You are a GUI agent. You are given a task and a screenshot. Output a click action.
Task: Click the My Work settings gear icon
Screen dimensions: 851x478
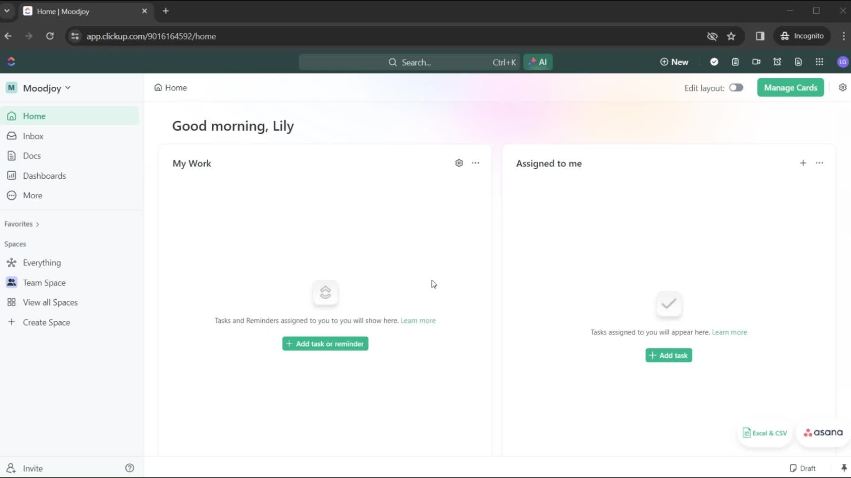coord(459,163)
